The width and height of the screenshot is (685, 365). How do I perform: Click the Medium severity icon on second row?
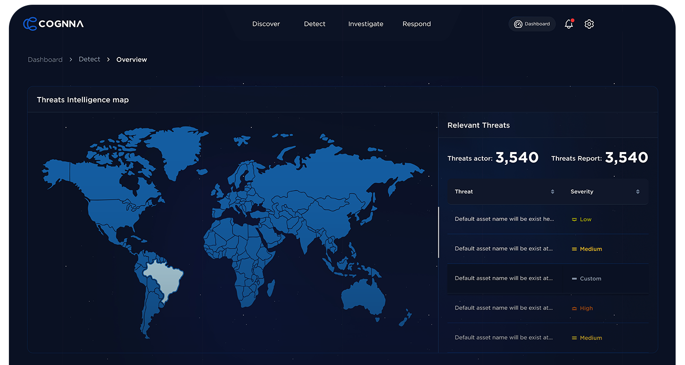pyautogui.click(x=574, y=249)
